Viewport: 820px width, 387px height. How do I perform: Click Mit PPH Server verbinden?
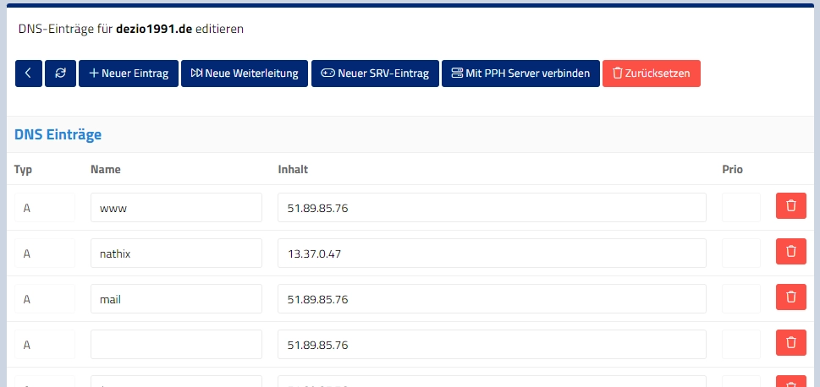[x=521, y=74]
